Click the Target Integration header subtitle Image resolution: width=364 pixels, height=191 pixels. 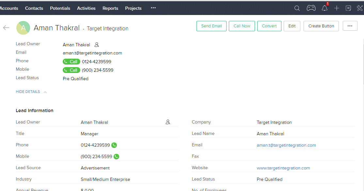pos(107,28)
